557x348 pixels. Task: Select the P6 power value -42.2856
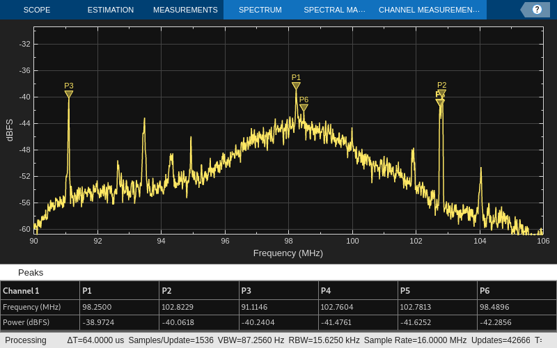point(496,322)
